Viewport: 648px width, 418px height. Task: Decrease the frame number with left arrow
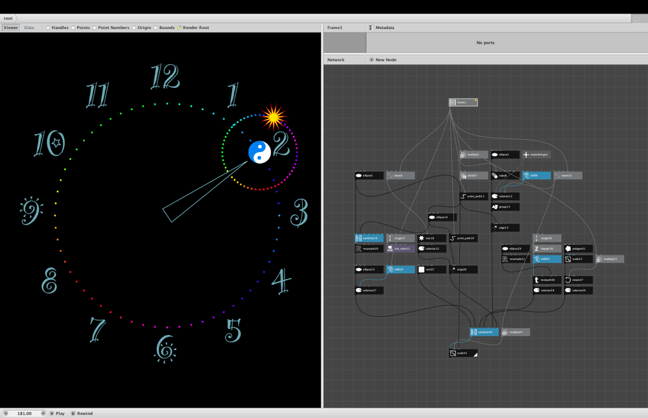[x=6, y=413]
